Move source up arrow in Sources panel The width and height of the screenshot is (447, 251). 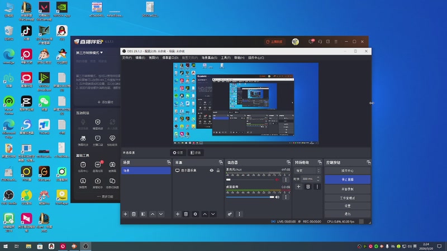(x=205, y=214)
